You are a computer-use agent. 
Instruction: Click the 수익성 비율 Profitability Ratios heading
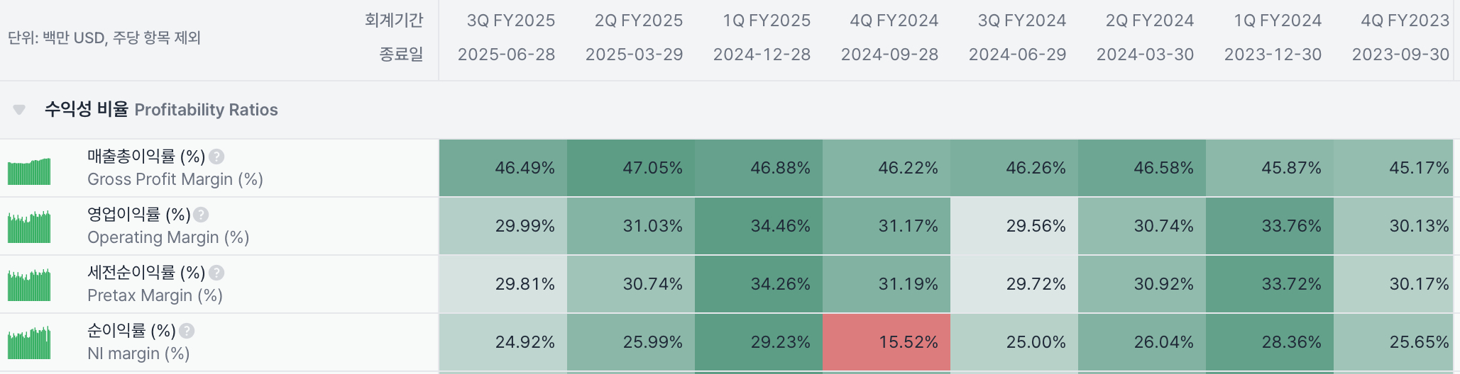click(x=161, y=110)
